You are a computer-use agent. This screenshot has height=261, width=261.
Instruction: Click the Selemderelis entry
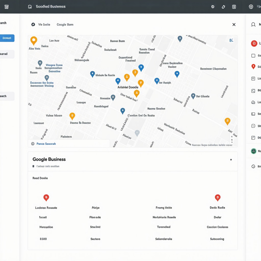point(164,239)
